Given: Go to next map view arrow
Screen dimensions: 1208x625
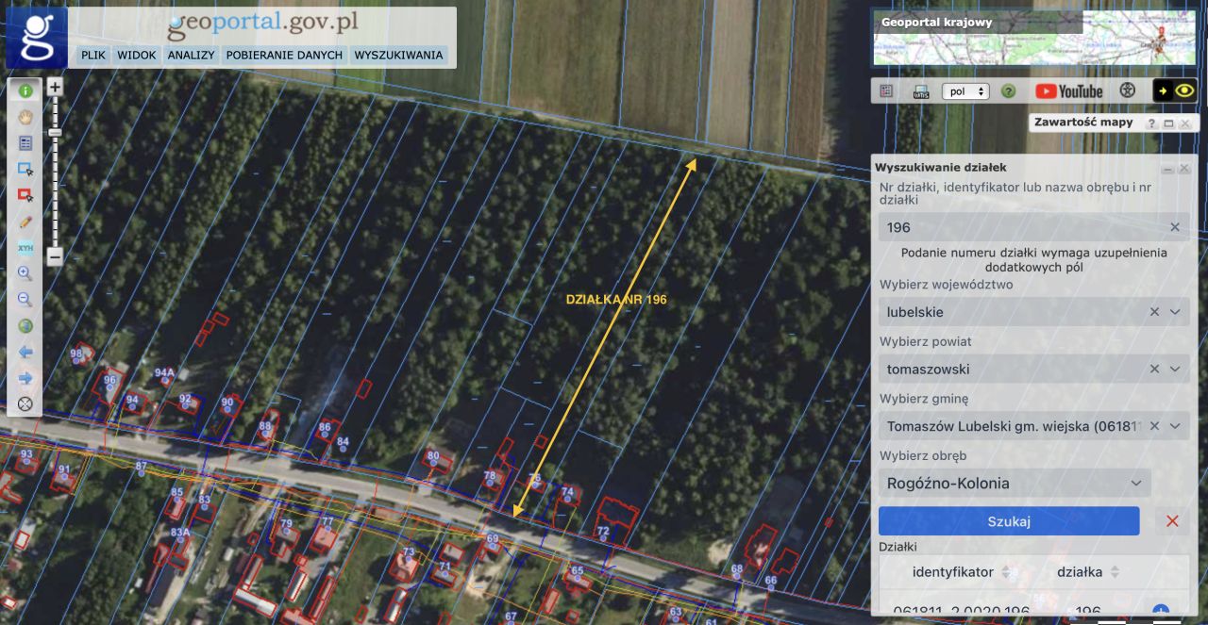Looking at the screenshot, I should 25,378.
